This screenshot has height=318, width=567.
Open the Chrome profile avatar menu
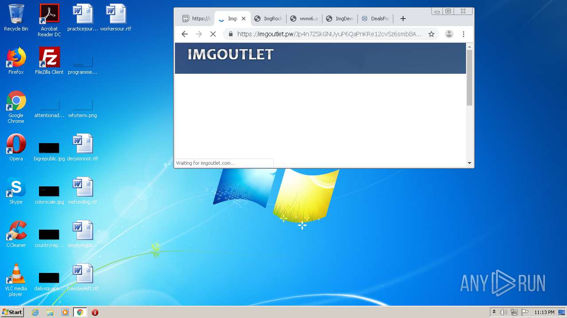click(449, 34)
